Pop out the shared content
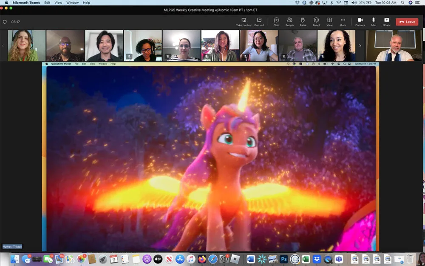 (x=259, y=22)
